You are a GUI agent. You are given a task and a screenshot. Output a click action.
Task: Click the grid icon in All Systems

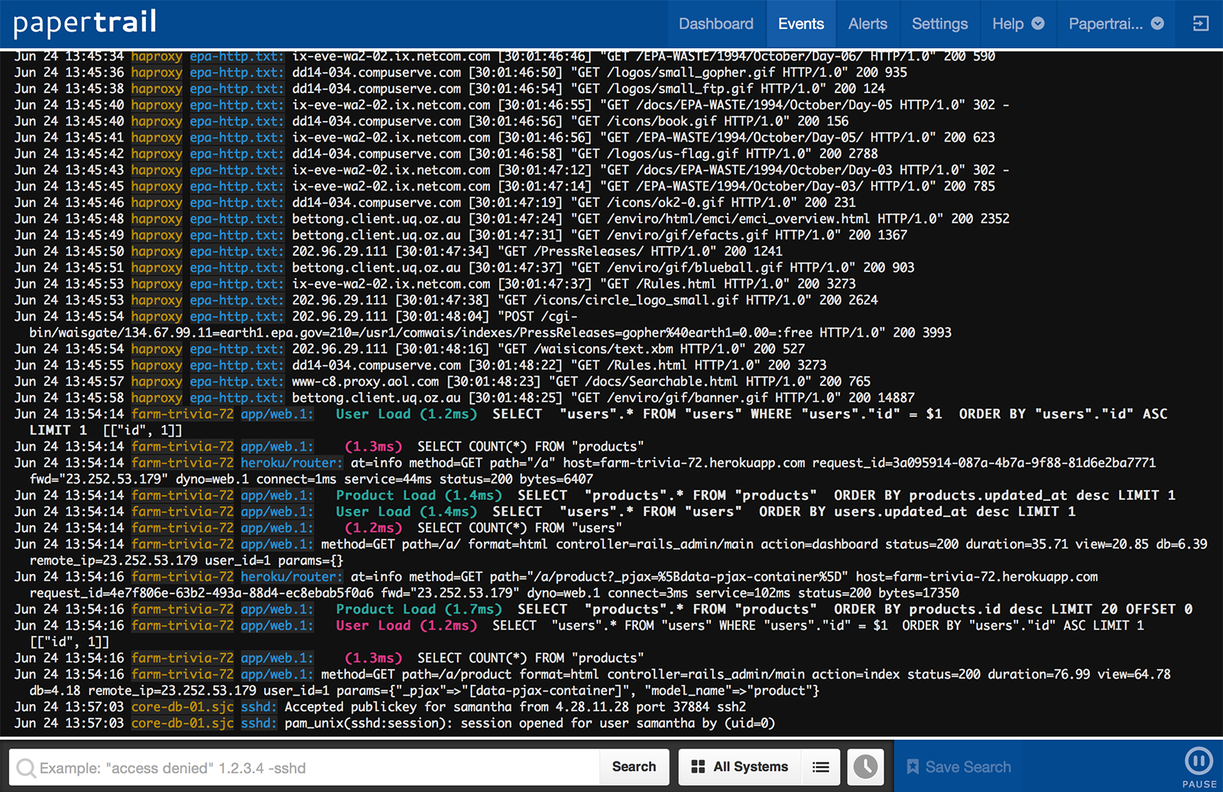698,767
